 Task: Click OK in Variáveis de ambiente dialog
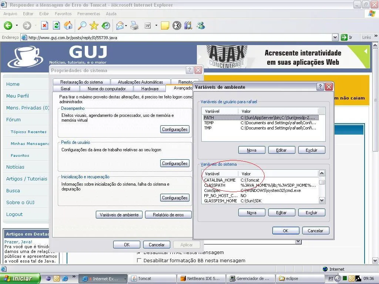(x=285, y=231)
